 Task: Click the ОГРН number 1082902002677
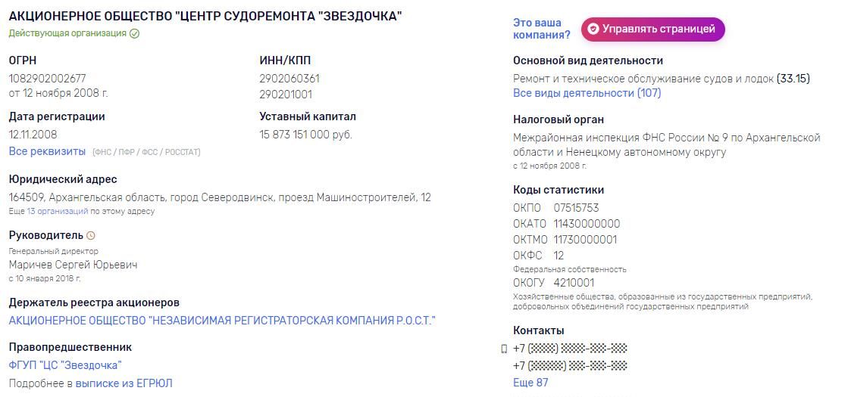pos(47,79)
